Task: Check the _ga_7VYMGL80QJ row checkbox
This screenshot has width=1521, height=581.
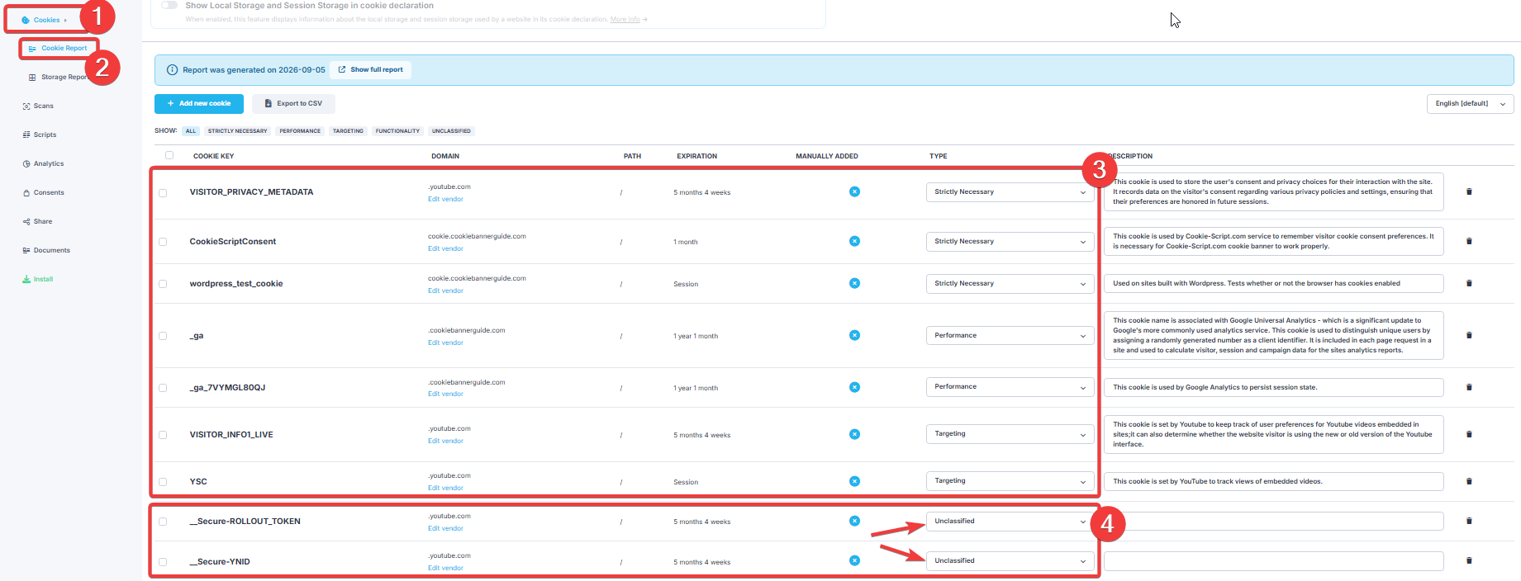Action: tap(163, 388)
